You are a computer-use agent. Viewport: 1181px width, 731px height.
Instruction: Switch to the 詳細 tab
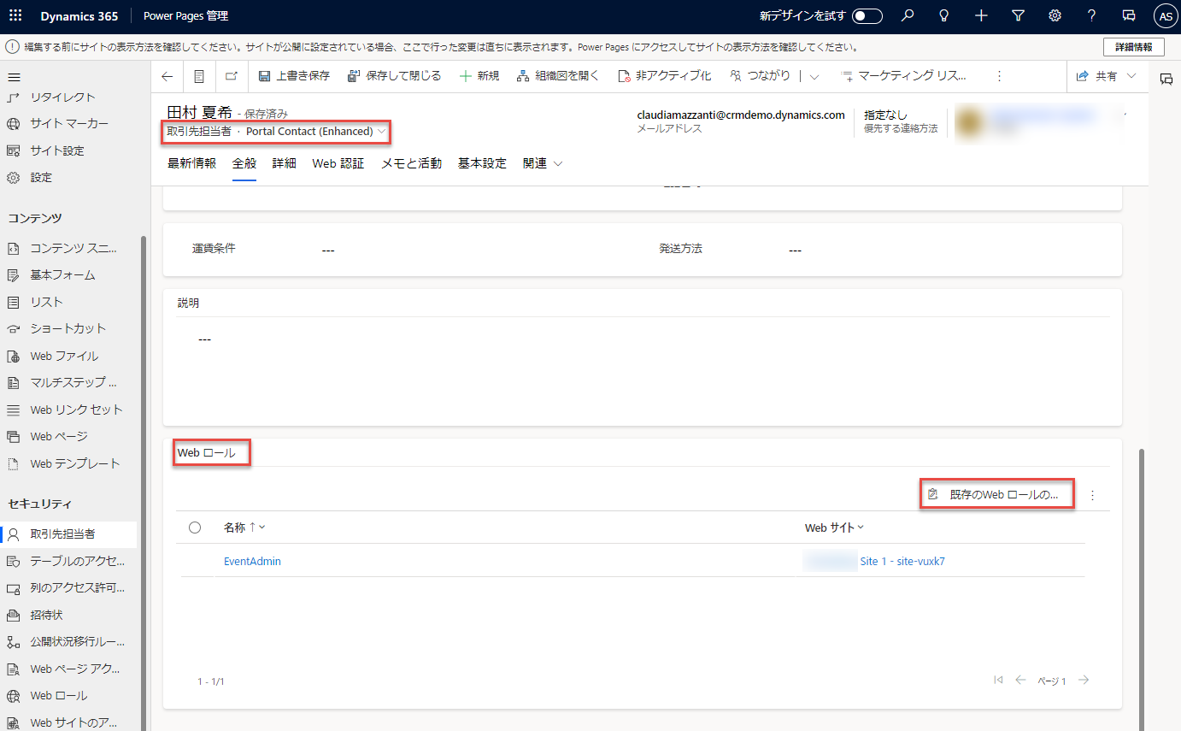284,163
